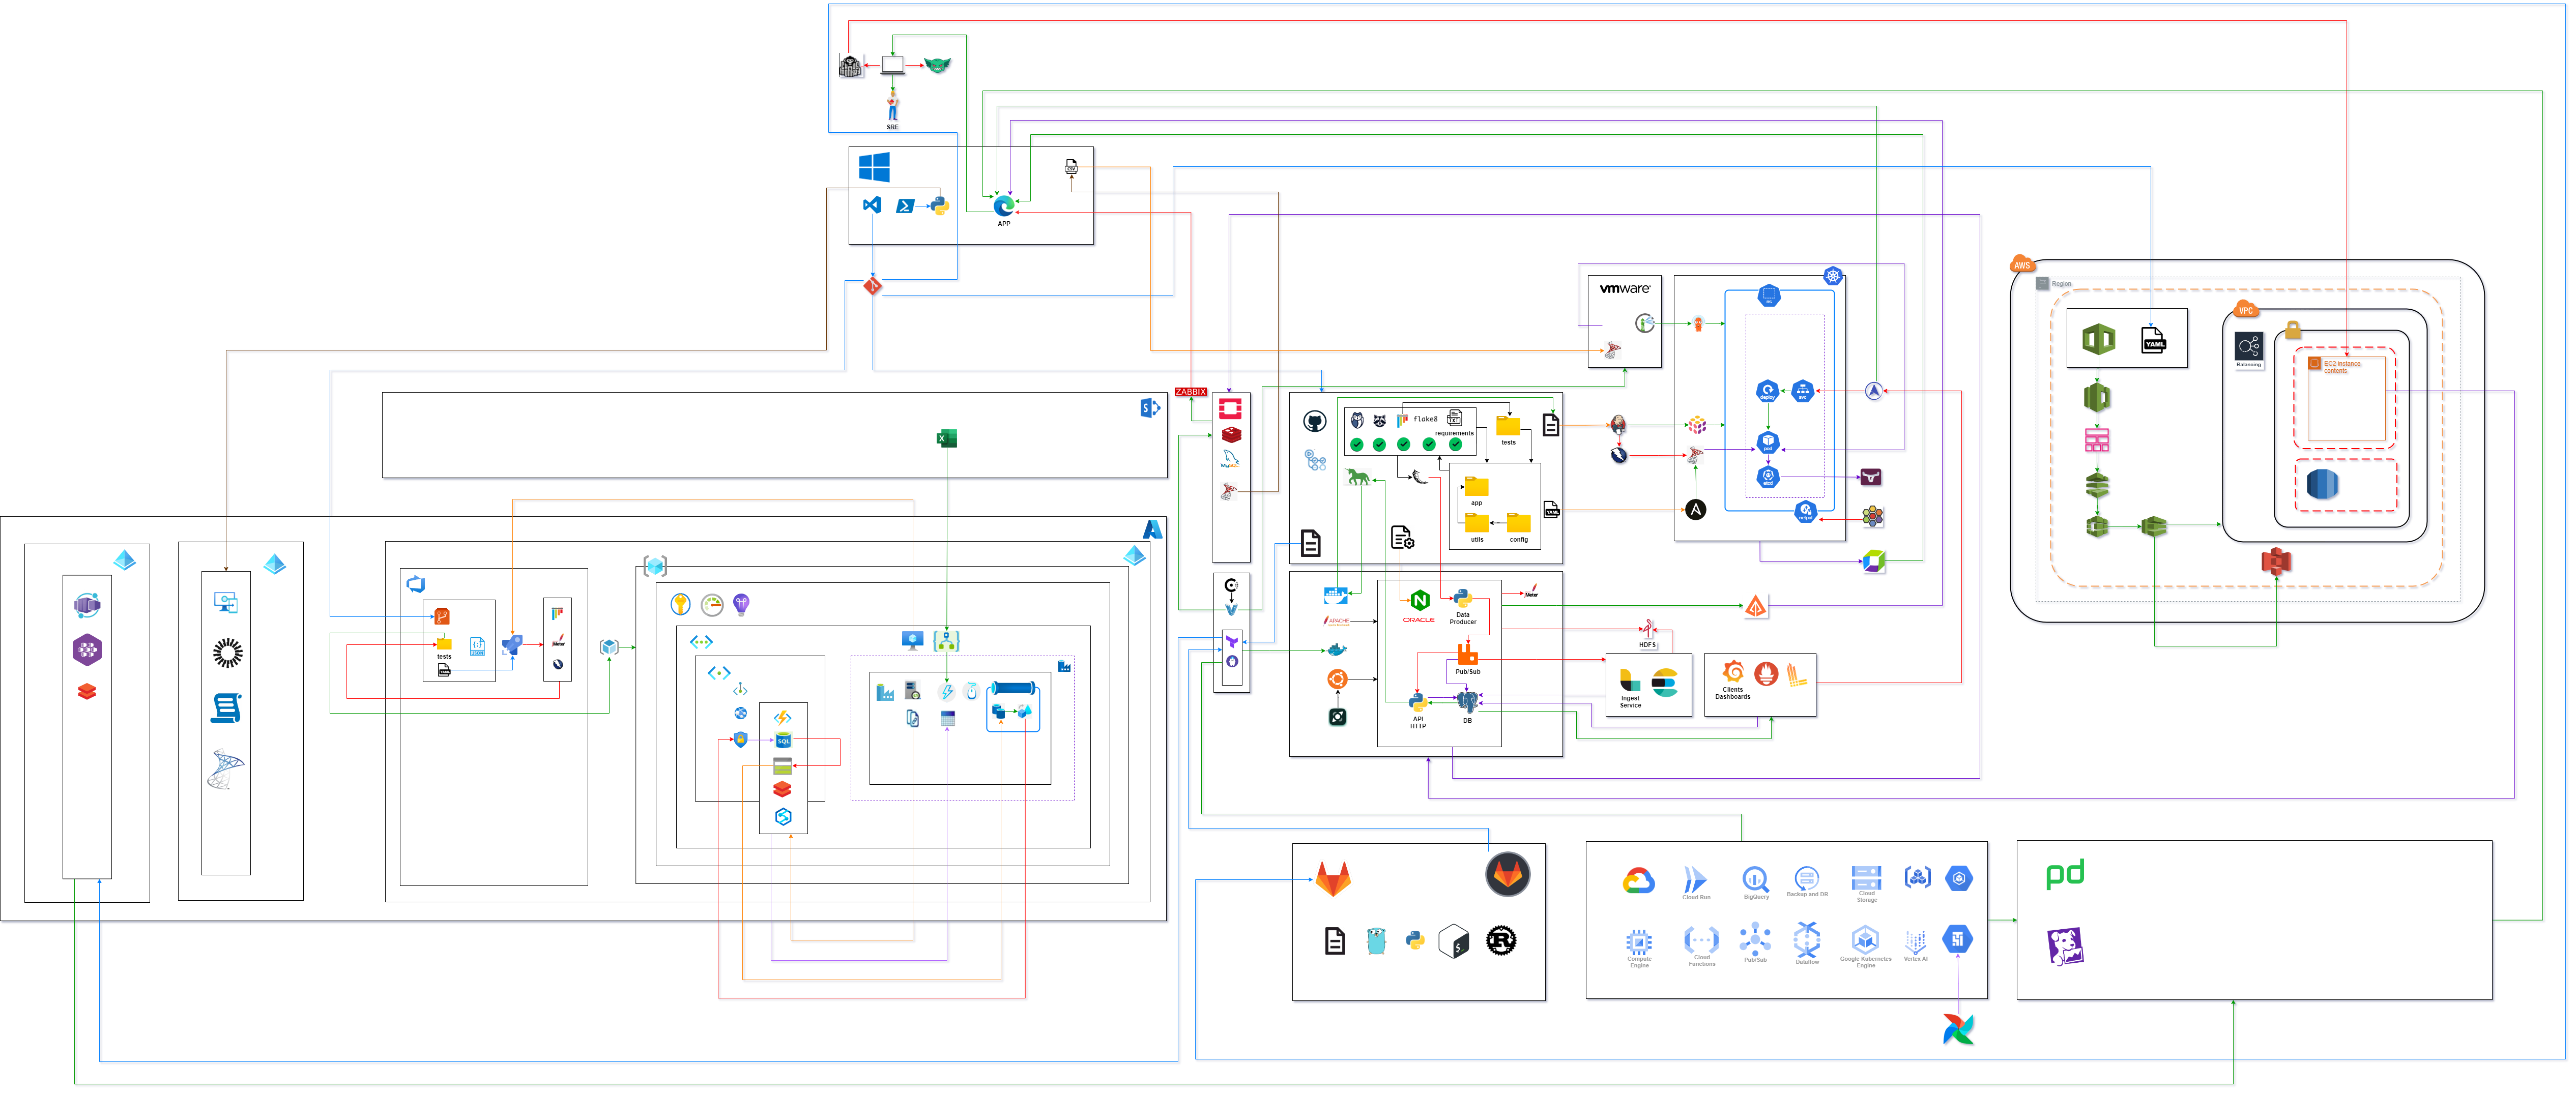This screenshot has height=1094, width=2576.
Task: Click the Grafana icon in Clients Dashboards
Action: tap(1734, 671)
